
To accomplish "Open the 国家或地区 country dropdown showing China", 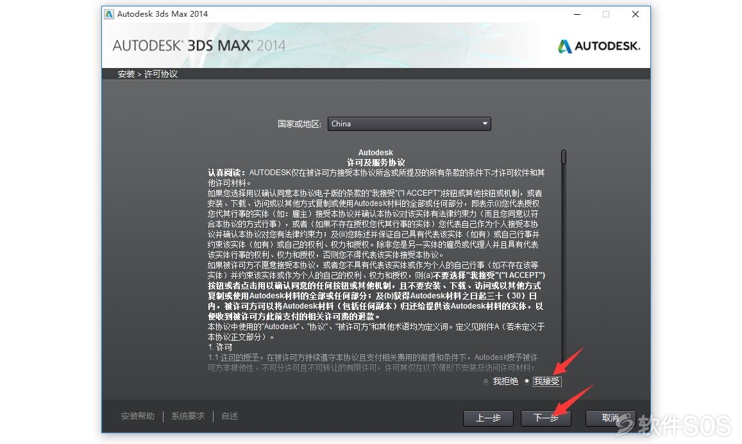I will coord(409,124).
